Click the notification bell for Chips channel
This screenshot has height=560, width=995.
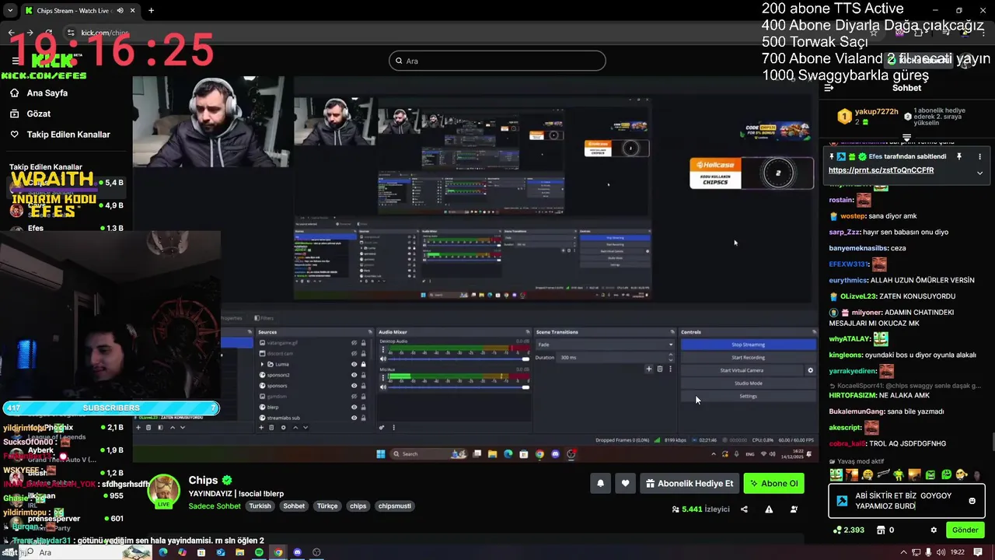[600, 483]
